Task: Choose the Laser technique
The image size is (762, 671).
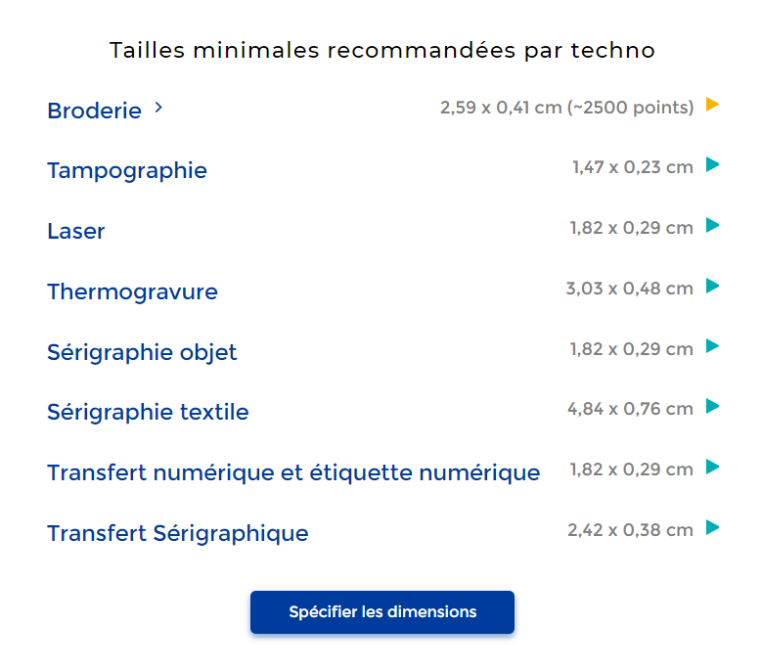Action: coord(76,232)
